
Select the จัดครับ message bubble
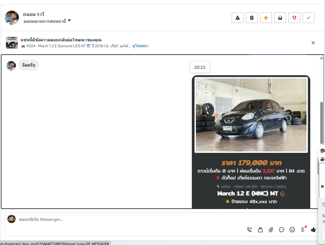pos(29,65)
